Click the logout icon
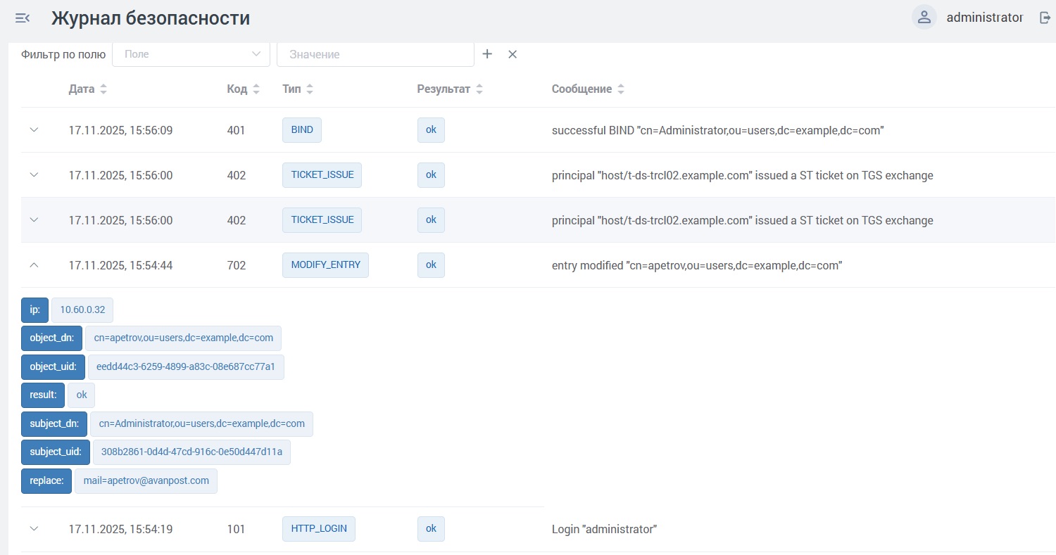The image size is (1056, 555). (x=1045, y=18)
